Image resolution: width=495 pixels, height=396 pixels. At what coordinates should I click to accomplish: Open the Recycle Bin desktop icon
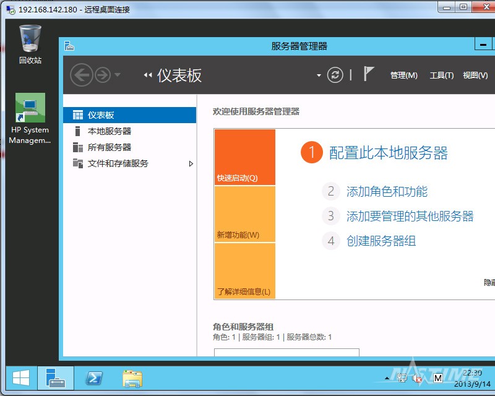click(30, 44)
